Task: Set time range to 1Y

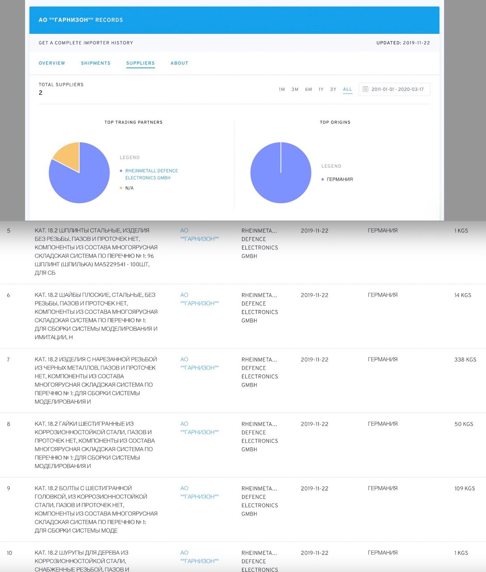Action: (321, 89)
